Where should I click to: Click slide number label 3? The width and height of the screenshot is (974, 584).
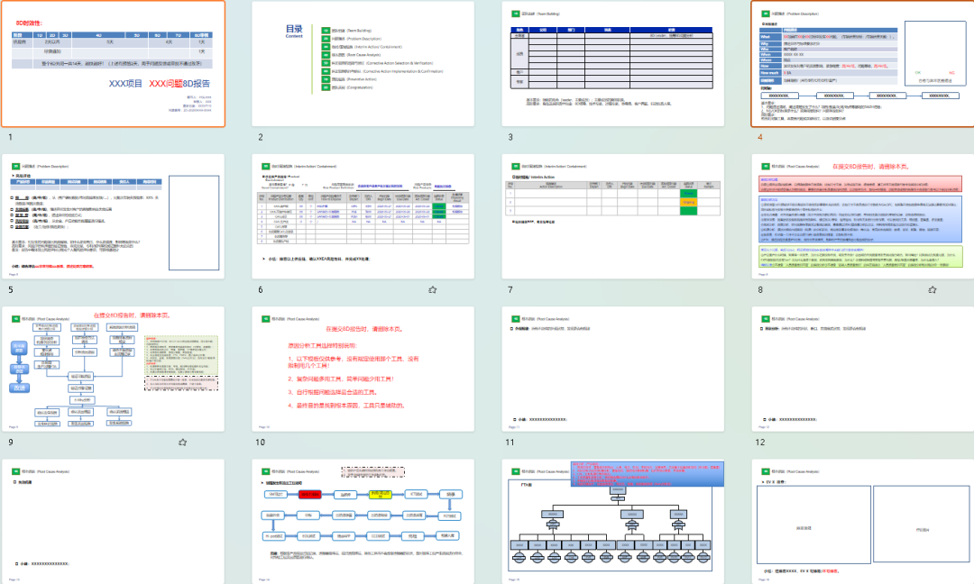click(x=510, y=137)
